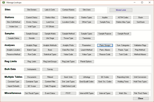Open Labs & Contr. lookup

(x=50, y=10)
